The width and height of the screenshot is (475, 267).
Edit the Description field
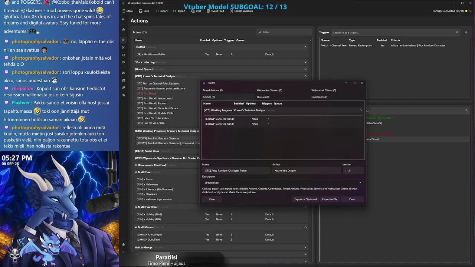[282, 182]
